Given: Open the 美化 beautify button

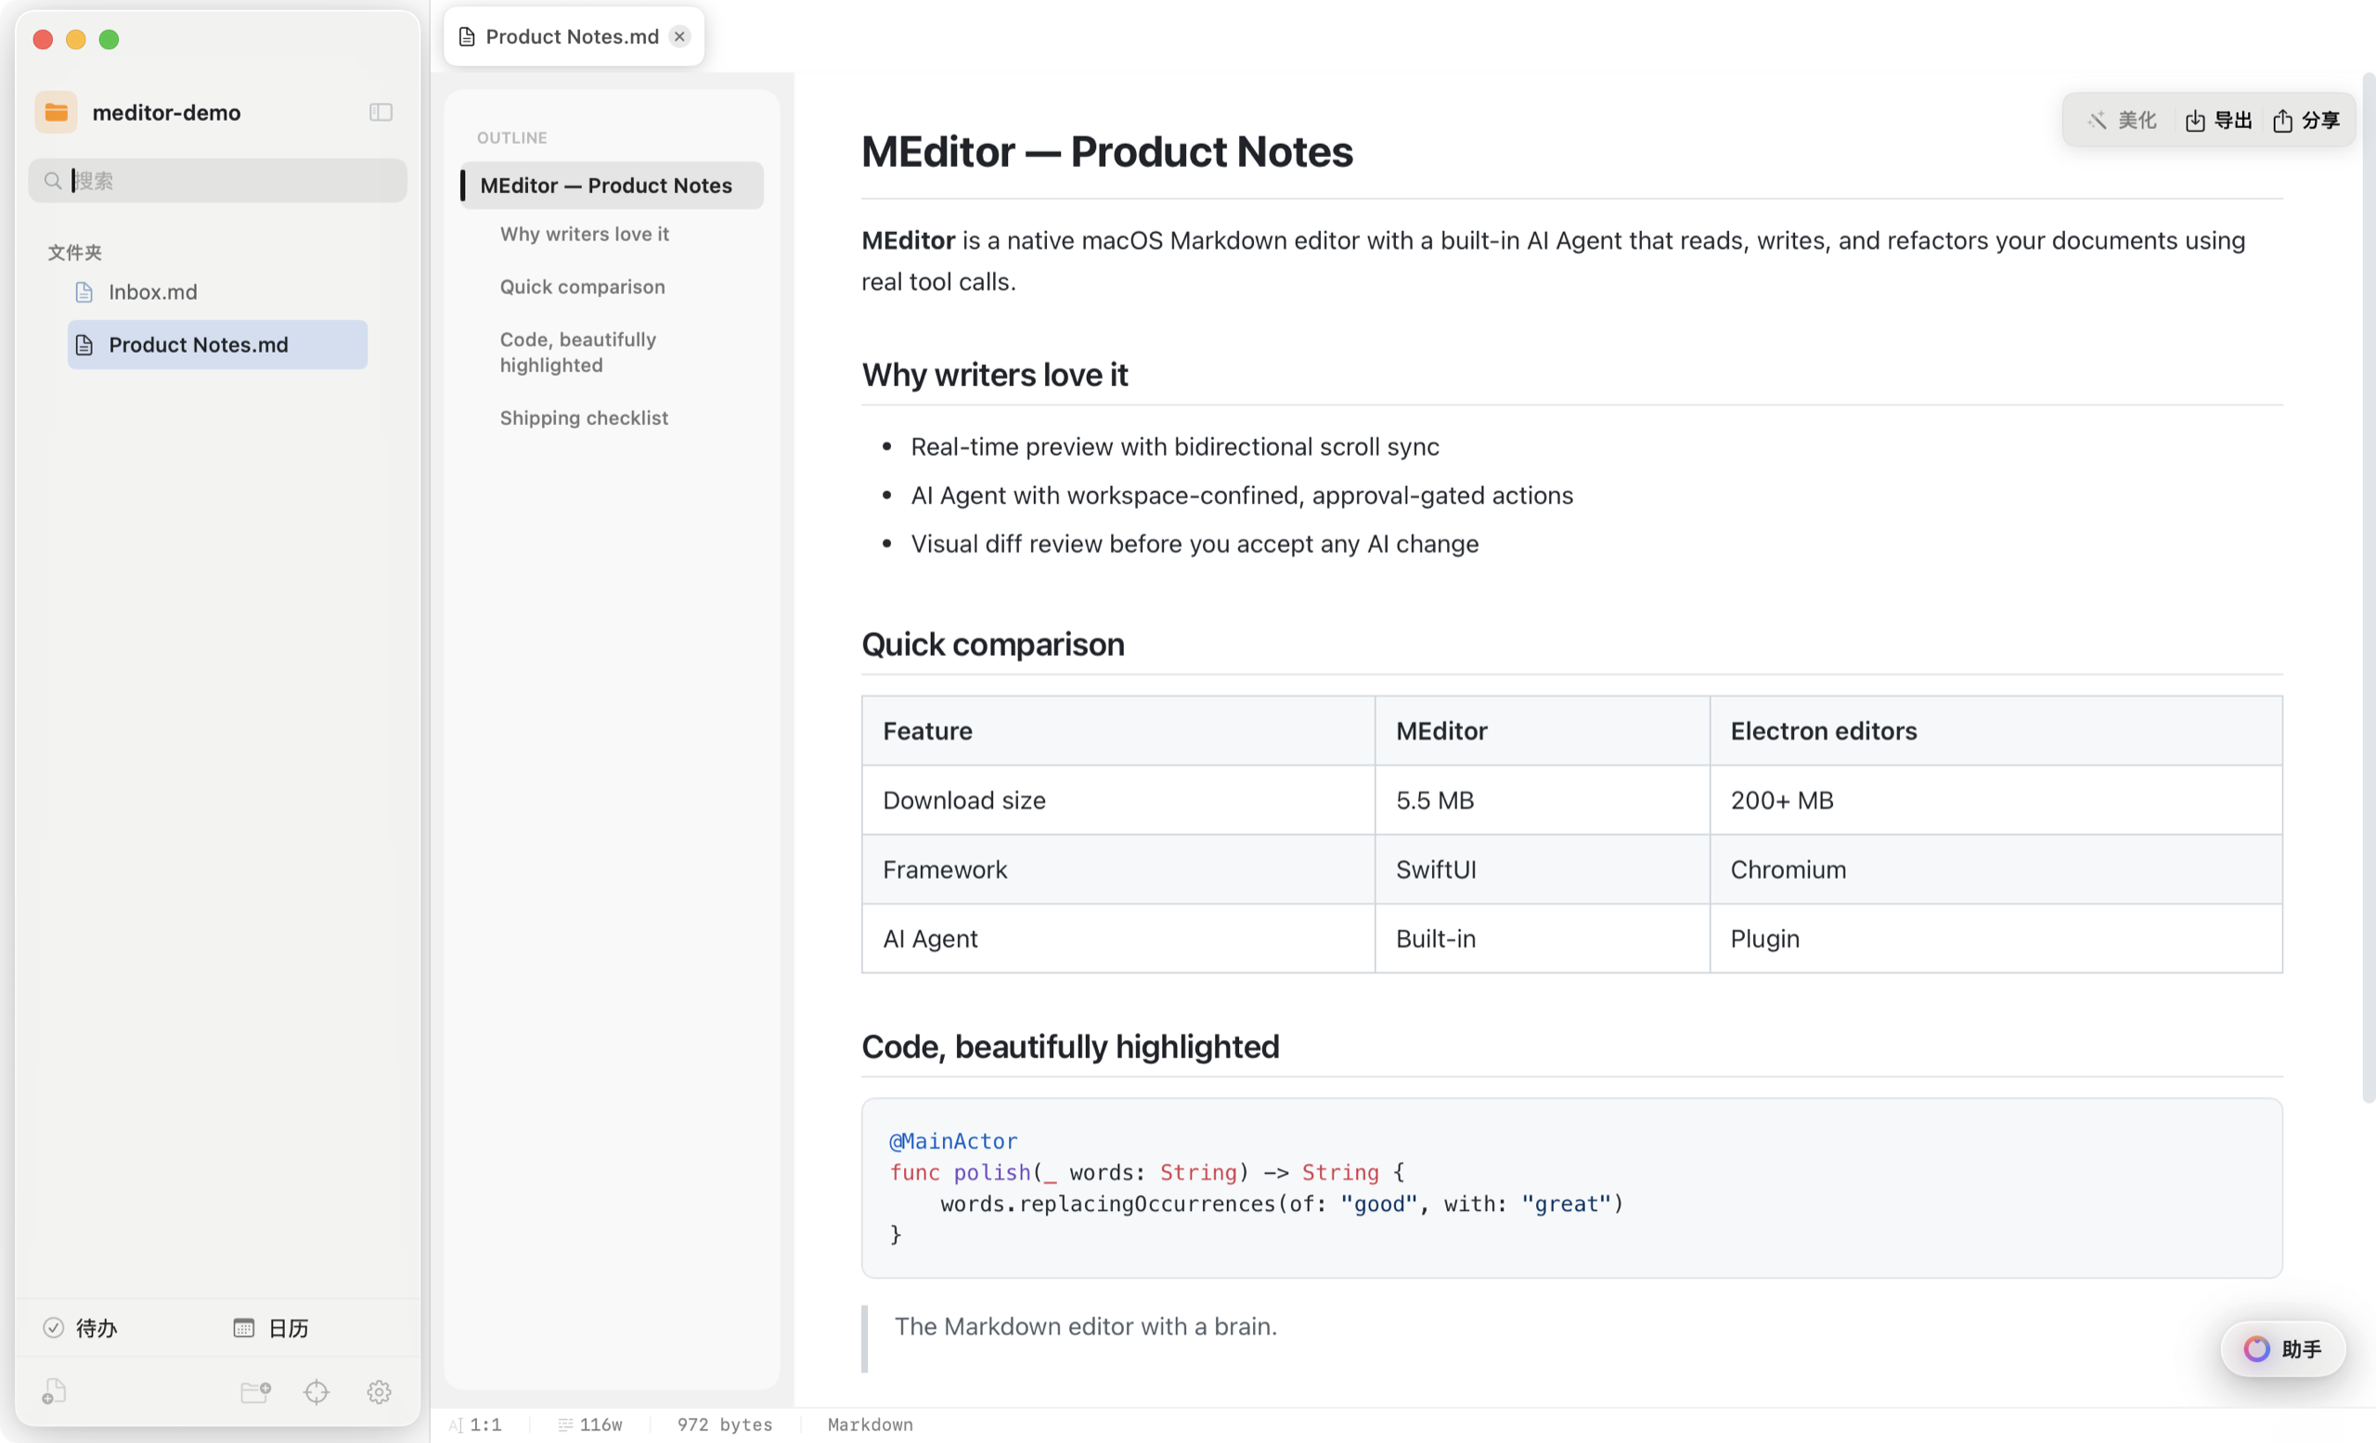Looking at the screenshot, I should [x=2122, y=121].
